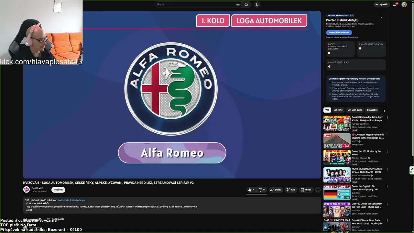414x233 pixels.
Task: Select the Související filter chip
Action: (373, 110)
